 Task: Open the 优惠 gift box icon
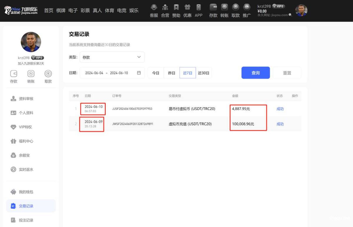coord(187,7)
